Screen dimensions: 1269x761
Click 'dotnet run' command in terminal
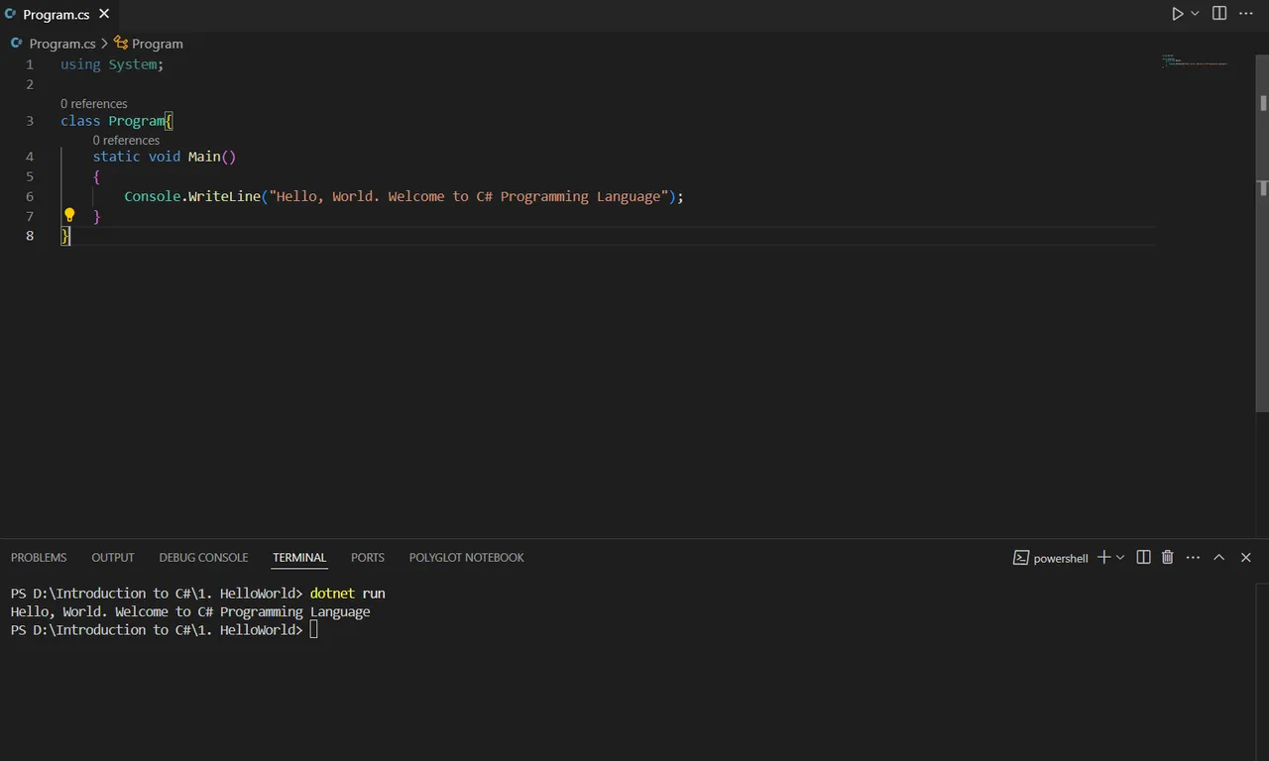pyautogui.click(x=348, y=594)
